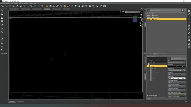Open the Create menu
The width and height of the screenshot is (191, 107).
(x=8, y=3)
